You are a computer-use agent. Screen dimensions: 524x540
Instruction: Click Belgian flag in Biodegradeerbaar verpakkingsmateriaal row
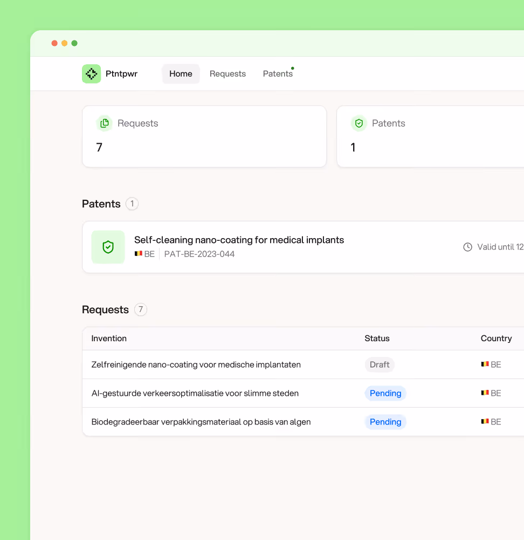pos(485,421)
